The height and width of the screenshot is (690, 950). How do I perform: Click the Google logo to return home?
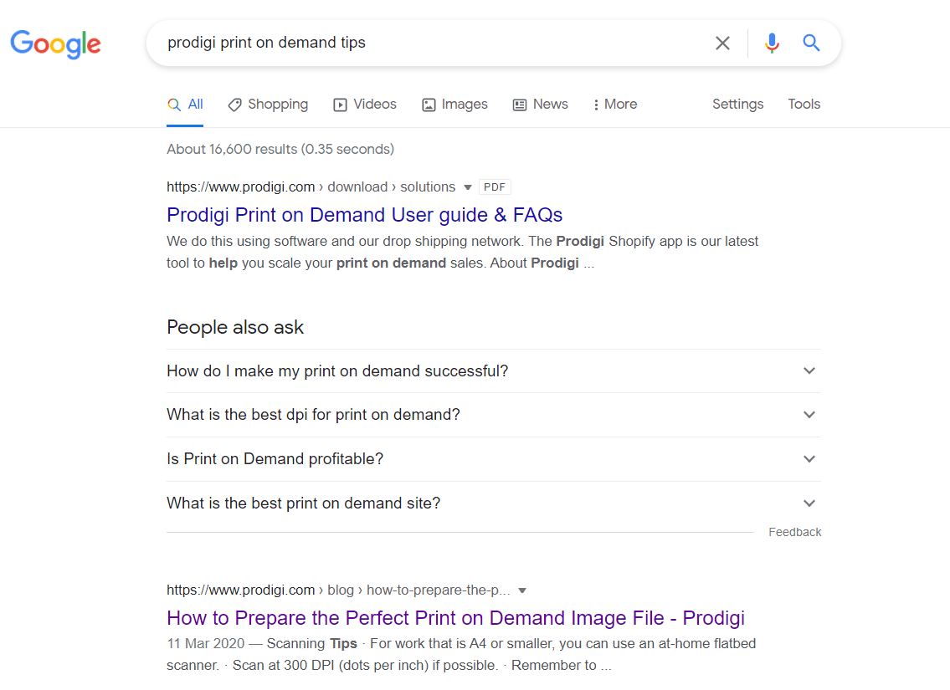point(55,44)
